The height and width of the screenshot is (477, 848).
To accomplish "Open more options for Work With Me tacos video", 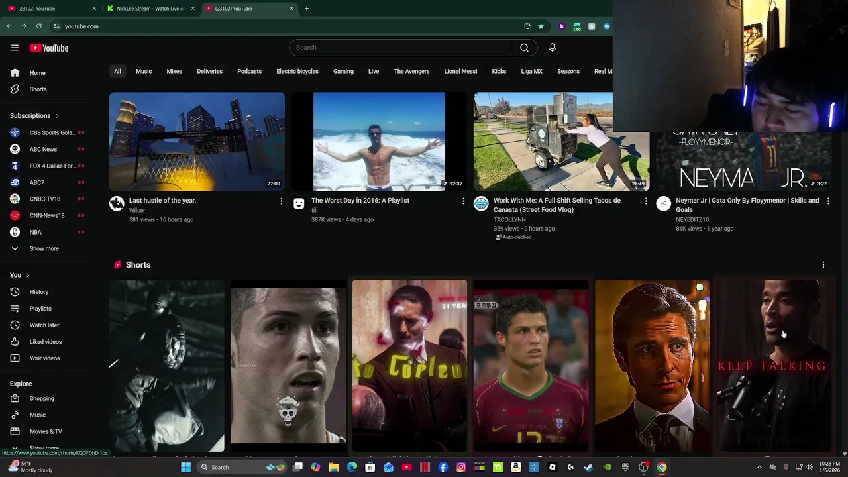I will [646, 201].
